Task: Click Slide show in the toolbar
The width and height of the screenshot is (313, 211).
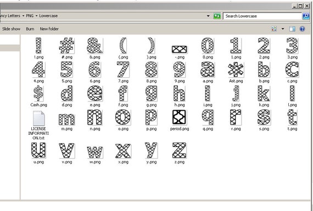Action: (x=11, y=29)
